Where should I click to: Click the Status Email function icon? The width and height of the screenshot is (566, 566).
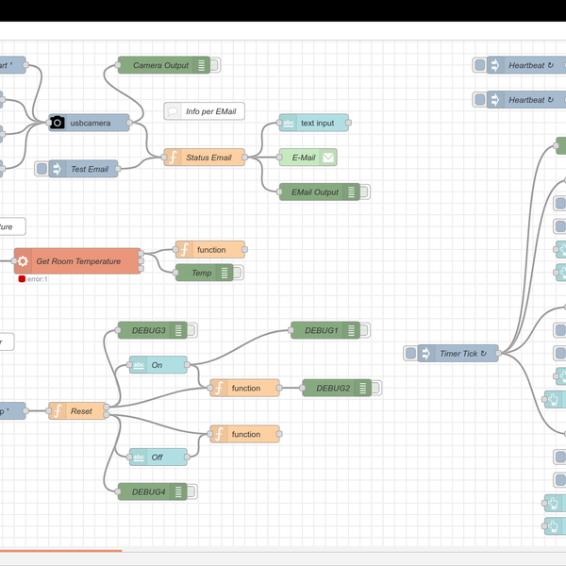tap(173, 158)
